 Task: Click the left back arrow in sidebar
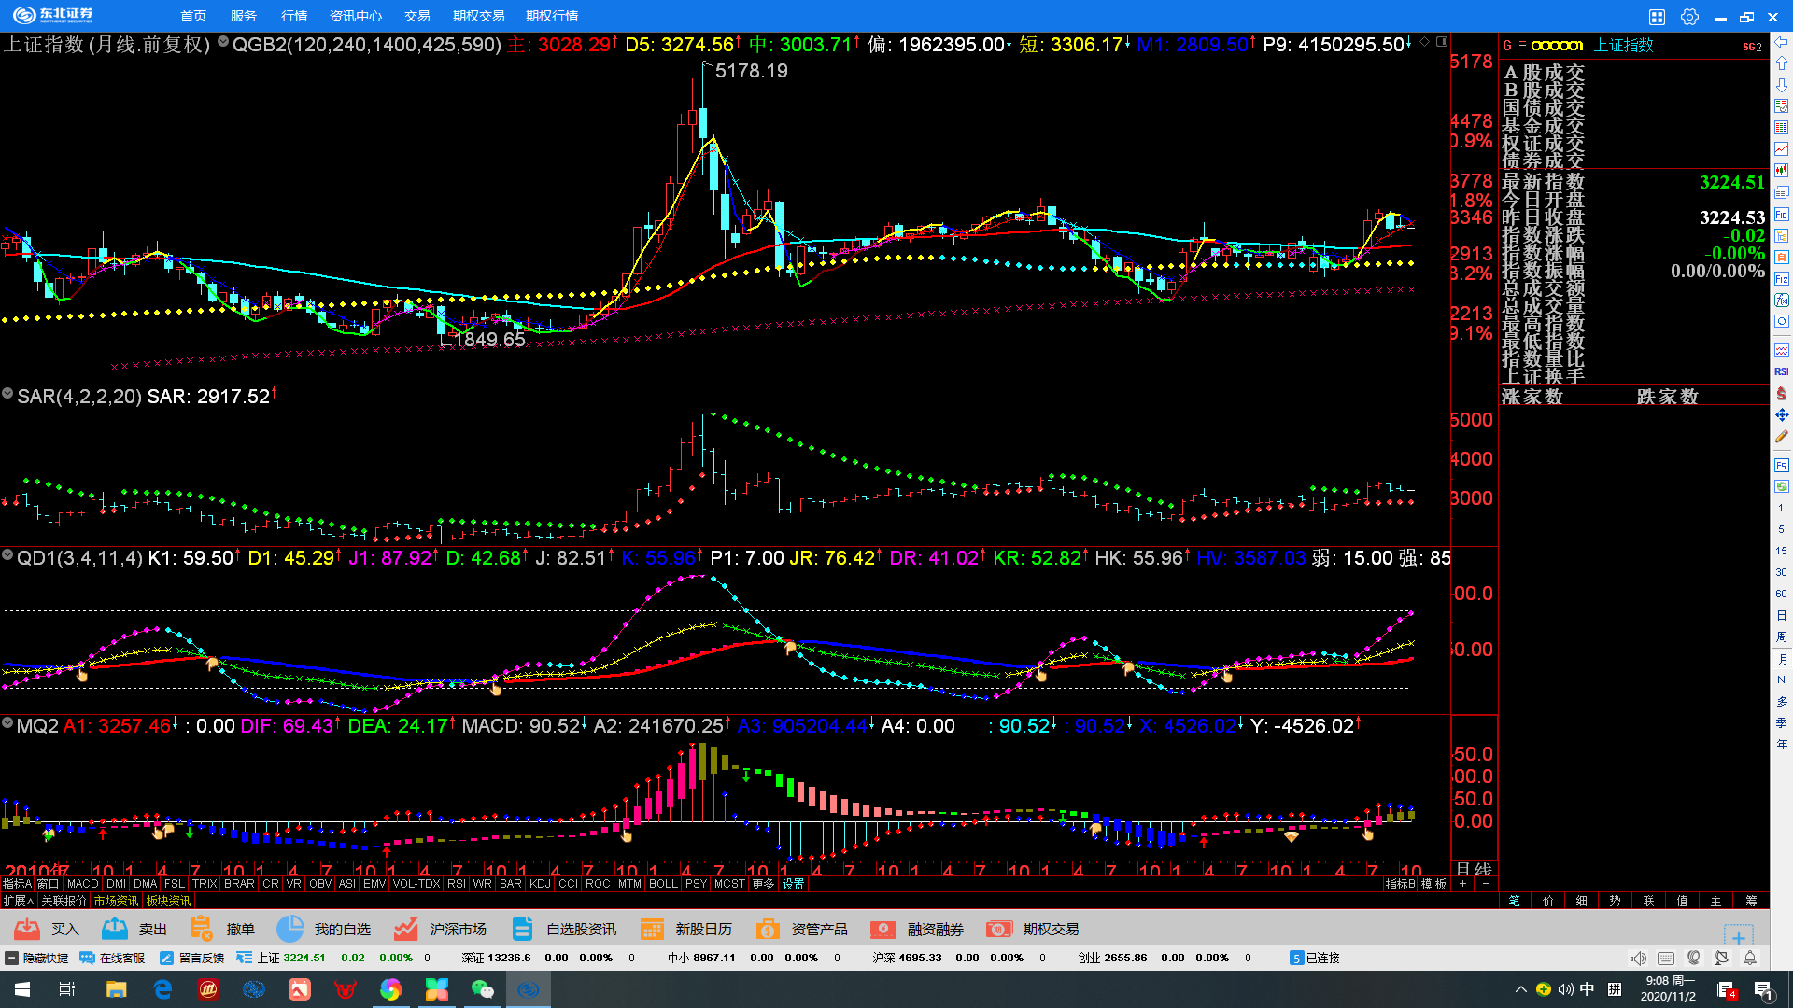click(x=1781, y=42)
